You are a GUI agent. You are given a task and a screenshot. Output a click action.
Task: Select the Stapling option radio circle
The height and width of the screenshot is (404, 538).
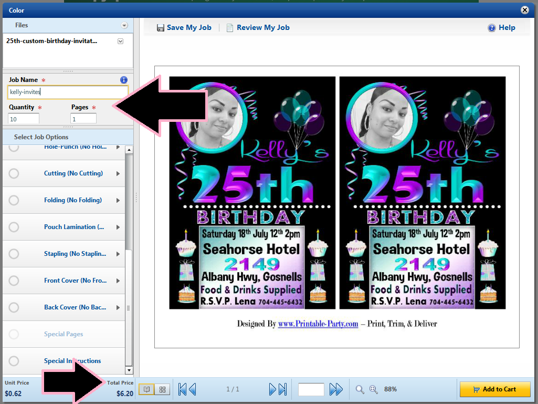(14, 254)
